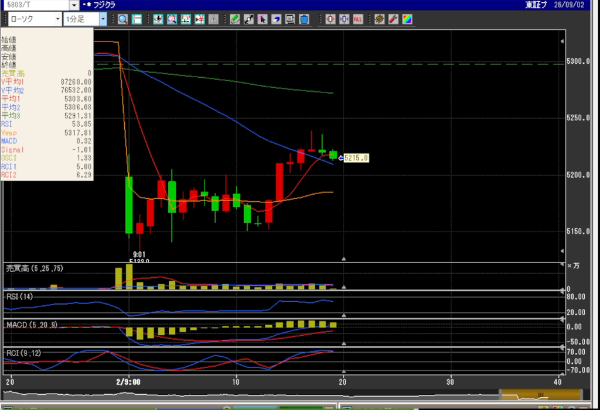Click the gold range slider on overview bar
The image size is (600, 410).
[x=540, y=395]
